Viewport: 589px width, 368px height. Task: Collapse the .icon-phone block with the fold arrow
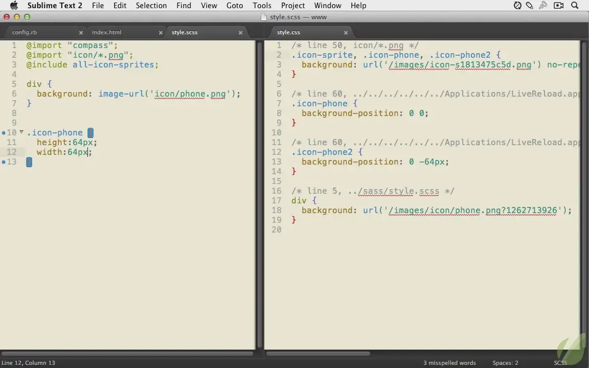tap(21, 132)
